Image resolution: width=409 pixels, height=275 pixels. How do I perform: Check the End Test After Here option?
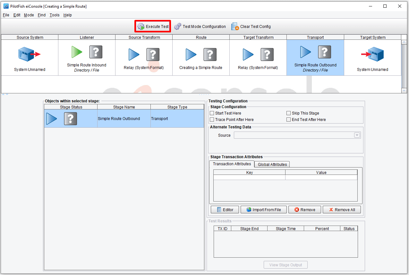point(288,120)
